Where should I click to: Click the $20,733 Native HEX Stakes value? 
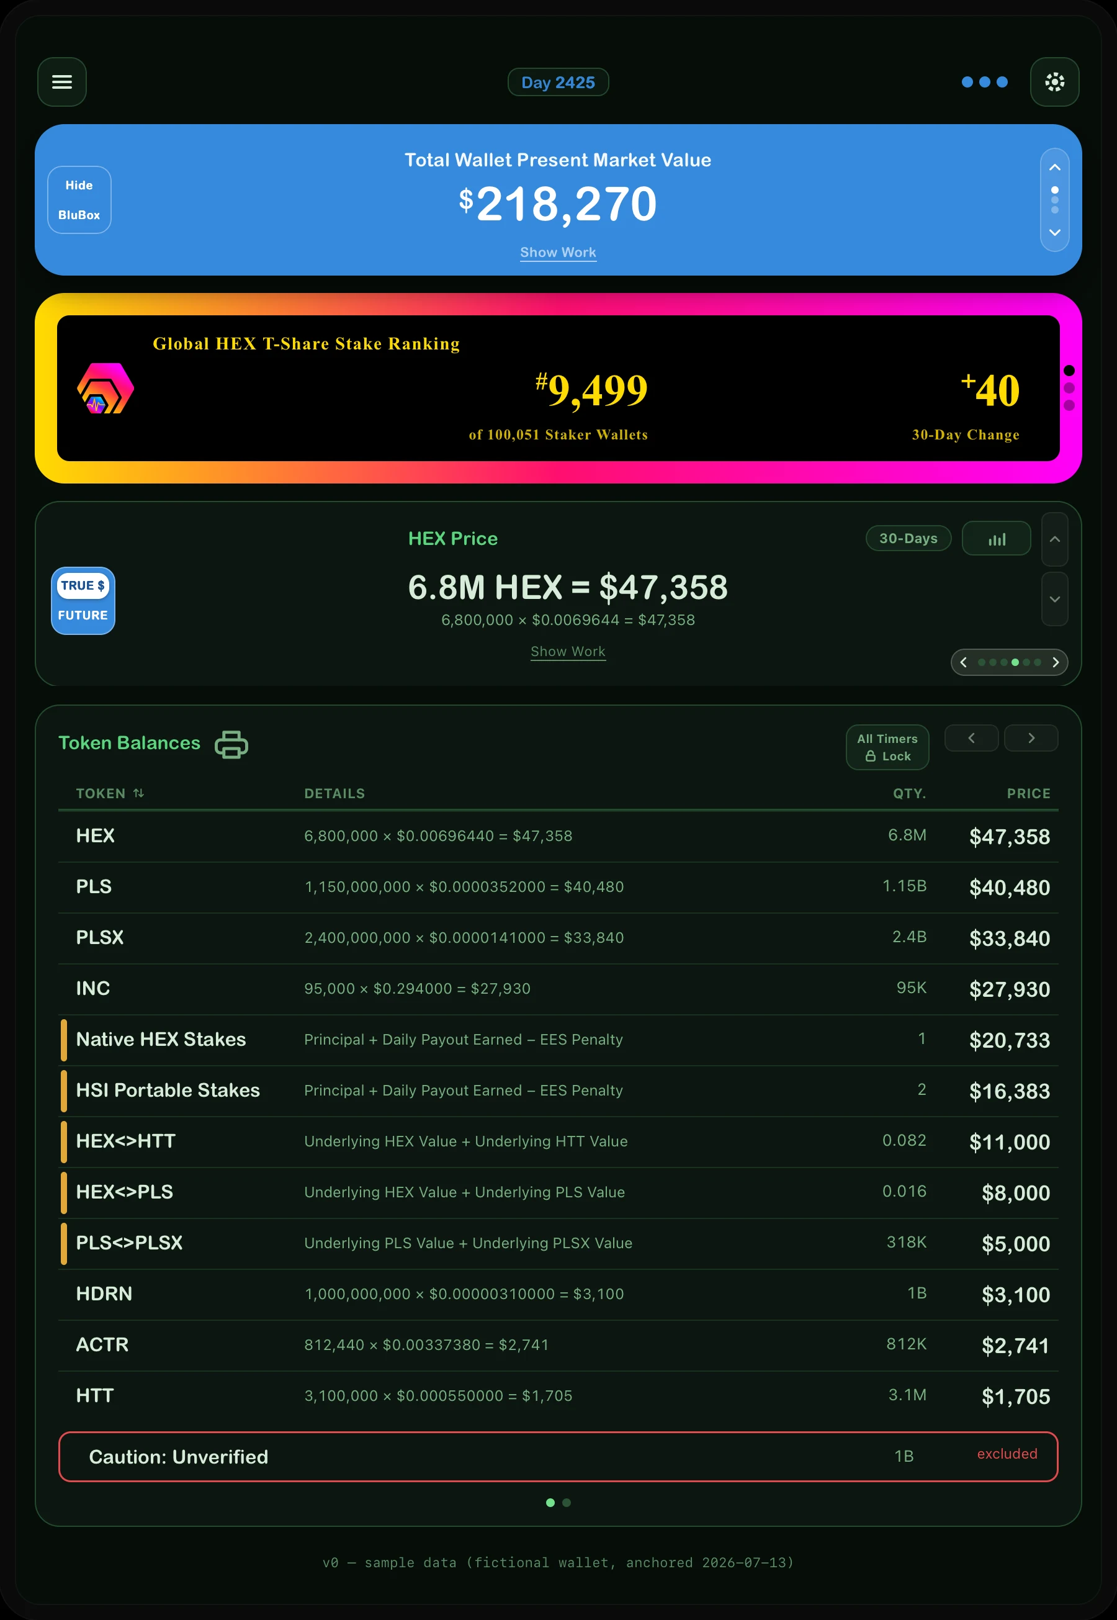(1009, 1040)
